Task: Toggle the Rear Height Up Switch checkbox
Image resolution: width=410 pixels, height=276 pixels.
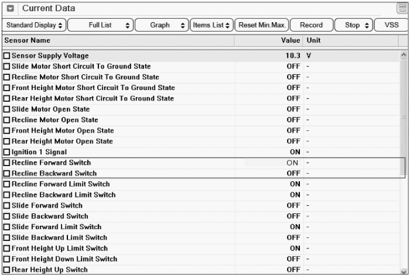Action: pos(7,270)
